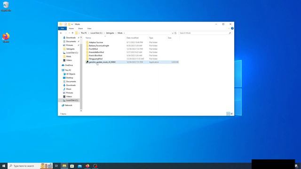Switch to Details view in status bar
The width and height of the screenshot is (301, 169).
tap(228, 114)
